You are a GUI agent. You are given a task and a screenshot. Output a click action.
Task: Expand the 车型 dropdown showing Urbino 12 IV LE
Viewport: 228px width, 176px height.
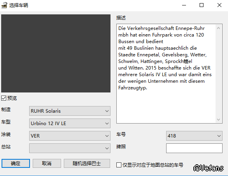pos(70,123)
